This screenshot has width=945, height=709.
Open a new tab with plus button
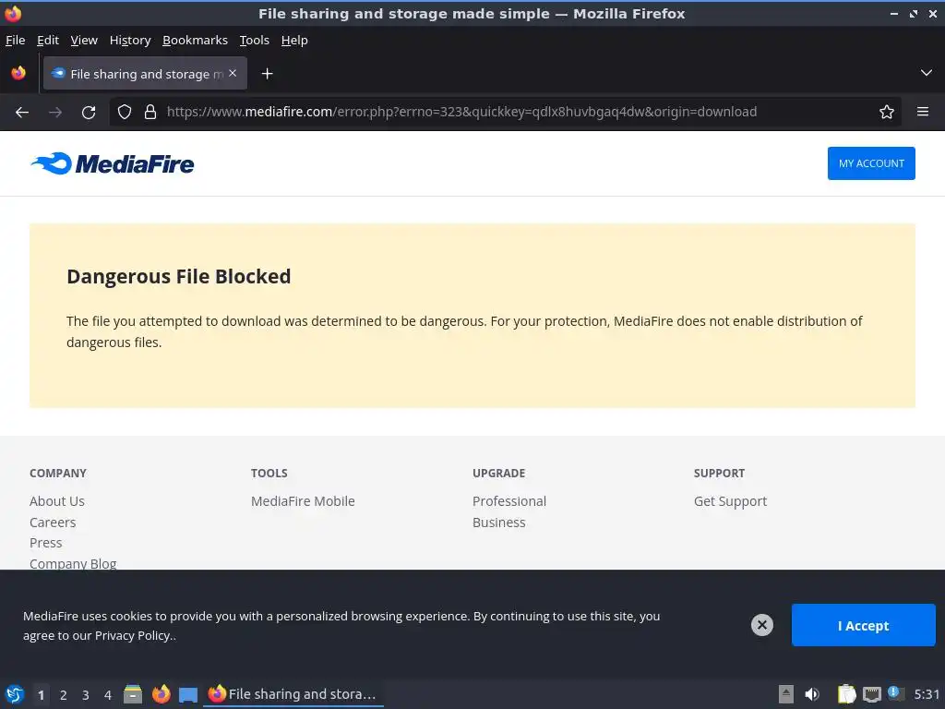tap(267, 74)
